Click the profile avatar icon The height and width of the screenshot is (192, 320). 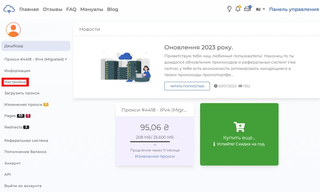click(x=13, y=29)
